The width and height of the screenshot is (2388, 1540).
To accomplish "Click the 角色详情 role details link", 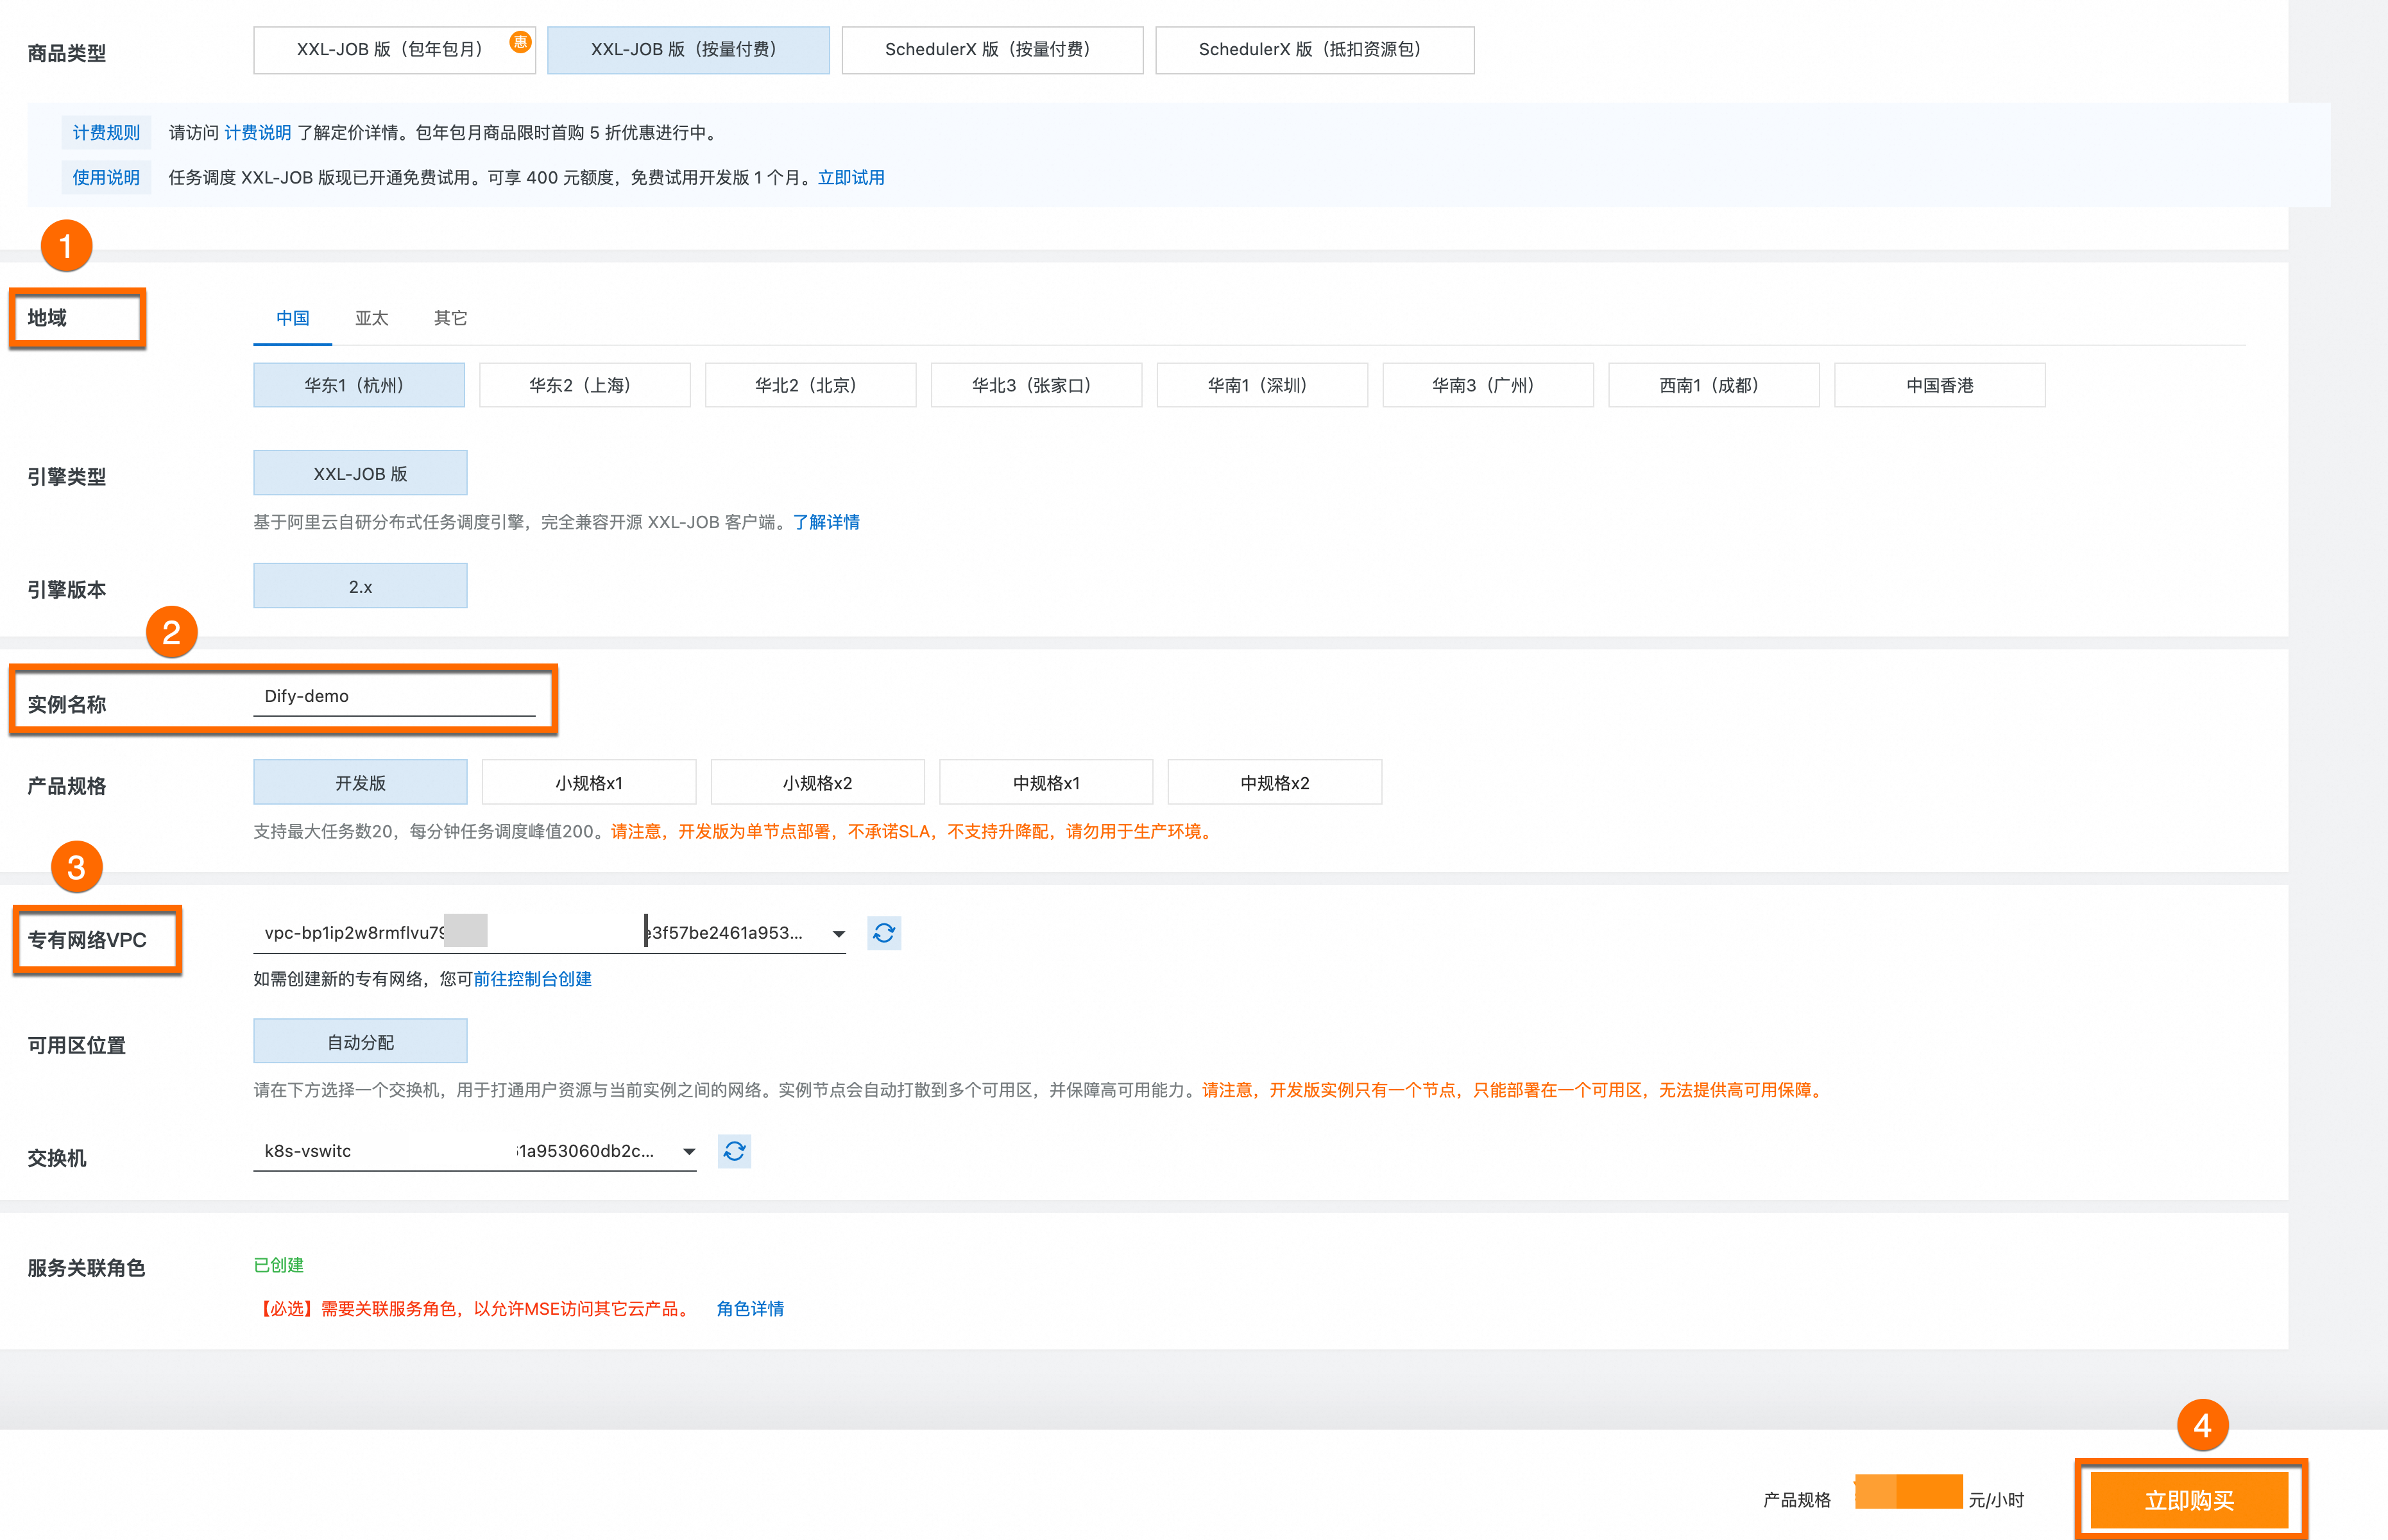I will click(x=749, y=1309).
